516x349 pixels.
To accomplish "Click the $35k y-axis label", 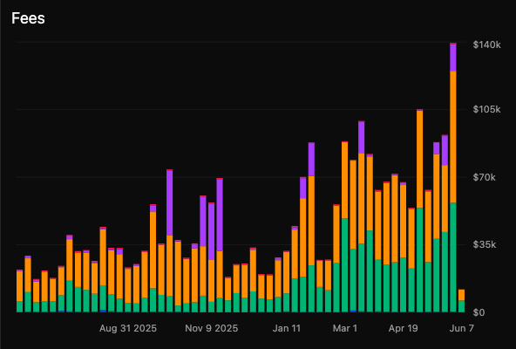I will pyautogui.click(x=484, y=244).
